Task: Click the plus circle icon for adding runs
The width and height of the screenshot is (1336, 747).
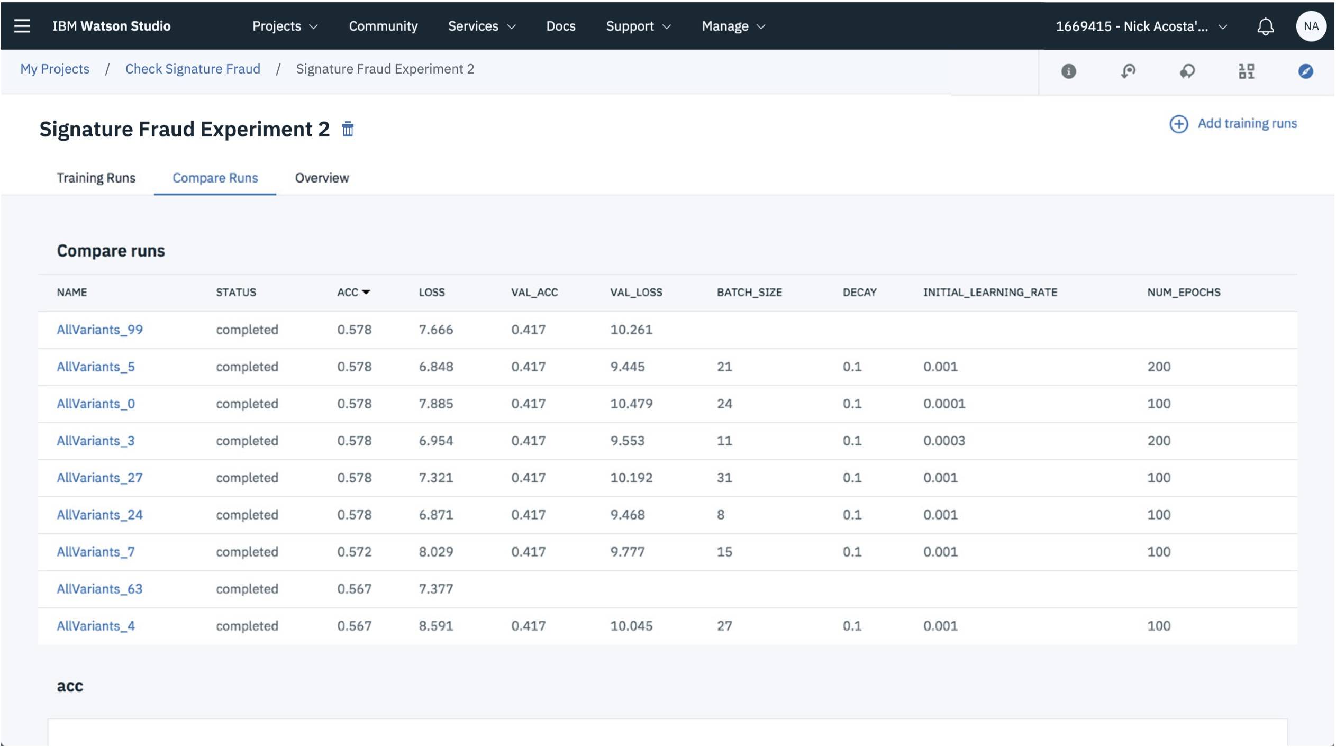Action: [x=1178, y=124]
